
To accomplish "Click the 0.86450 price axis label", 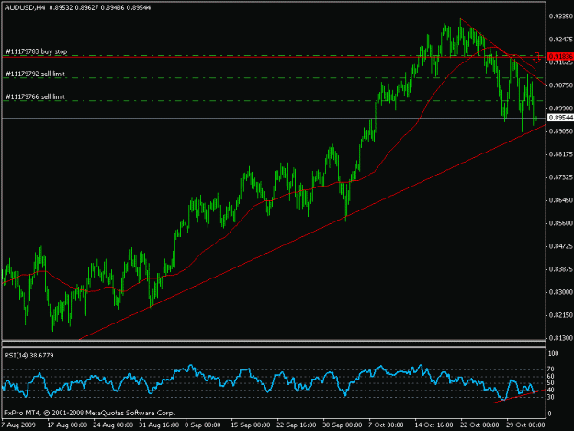I will pyautogui.click(x=561, y=200).
